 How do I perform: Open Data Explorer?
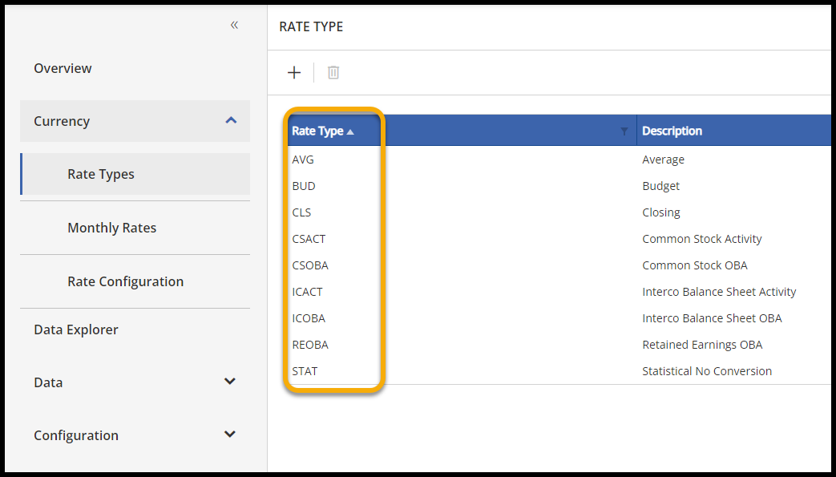(76, 329)
